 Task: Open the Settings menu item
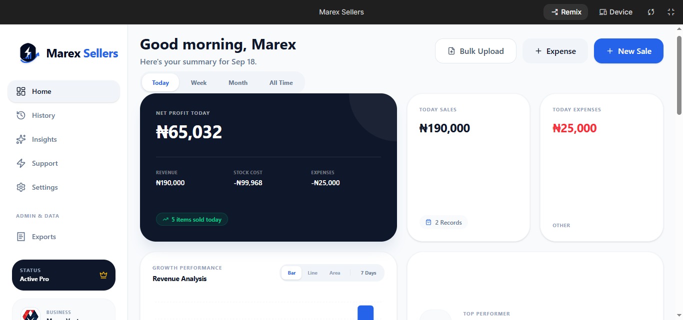[63, 187]
